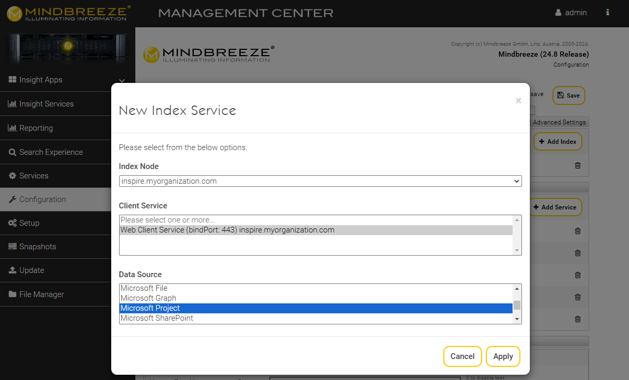The height and width of the screenshot is (380, 629).
Task: Select Microsoft Project data source
Action: tap(316, 308)
